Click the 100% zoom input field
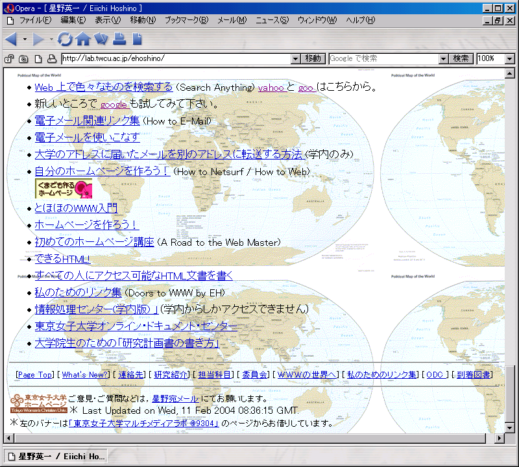 pos(491,59)
